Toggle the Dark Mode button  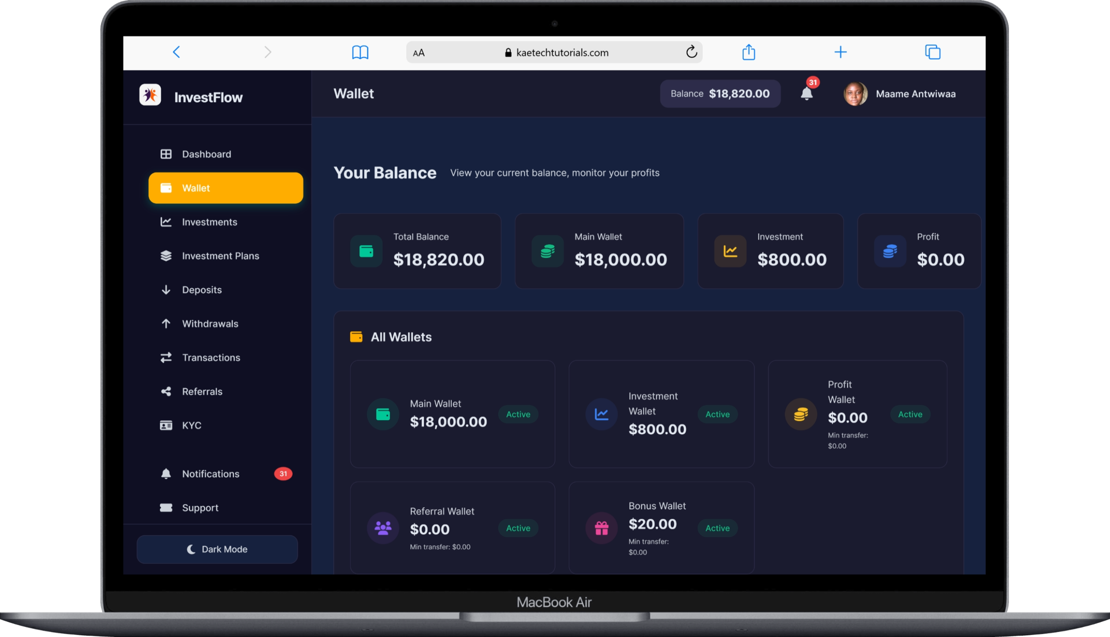[x=217, y=549]
